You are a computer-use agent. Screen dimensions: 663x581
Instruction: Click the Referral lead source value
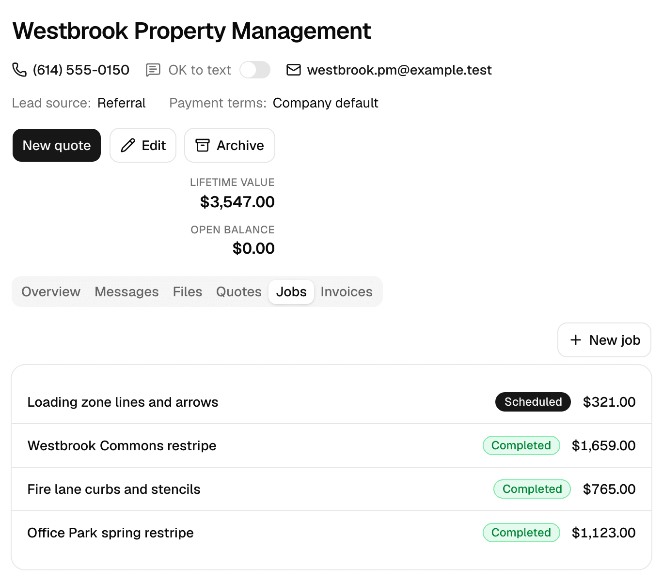point(122,103)
